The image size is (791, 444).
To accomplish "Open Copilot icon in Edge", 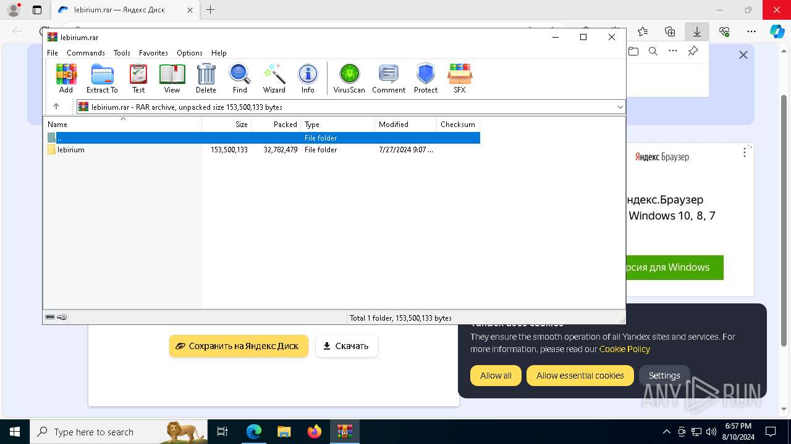I will (777, 31).
